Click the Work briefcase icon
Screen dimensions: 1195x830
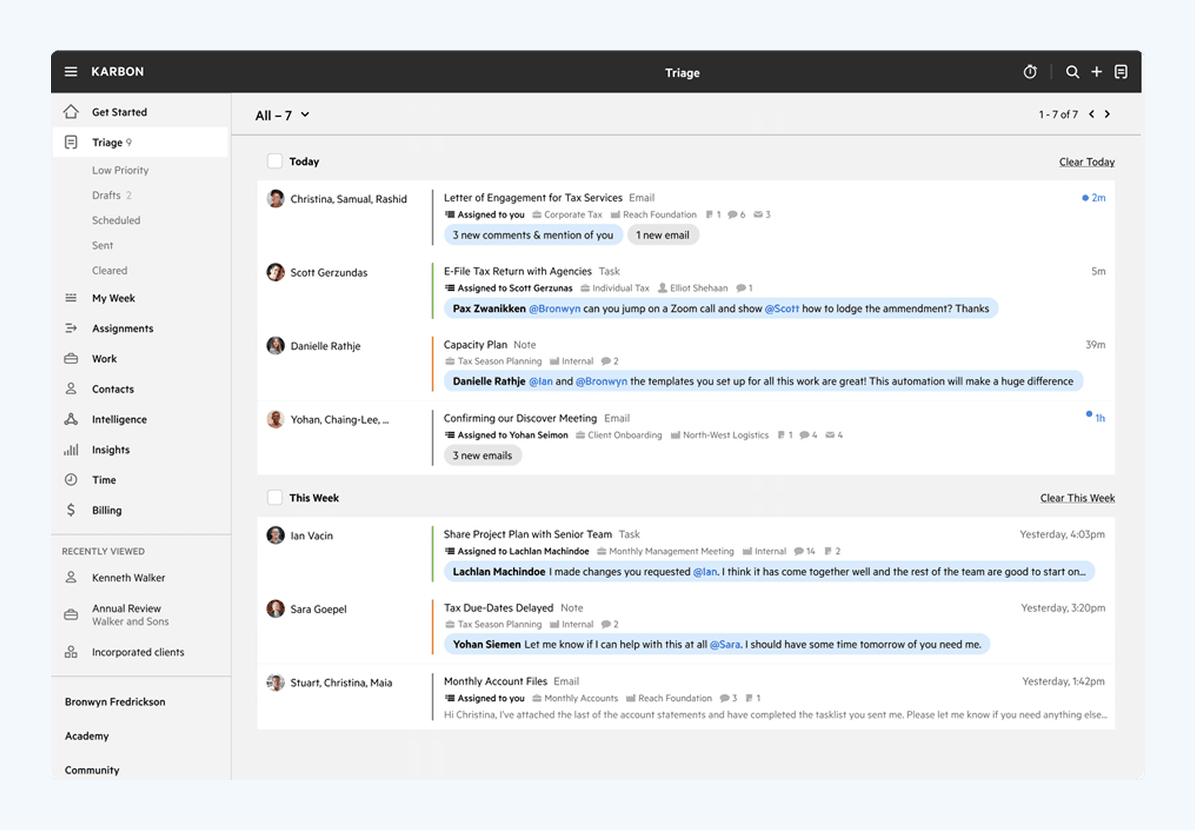coord(71,359)
